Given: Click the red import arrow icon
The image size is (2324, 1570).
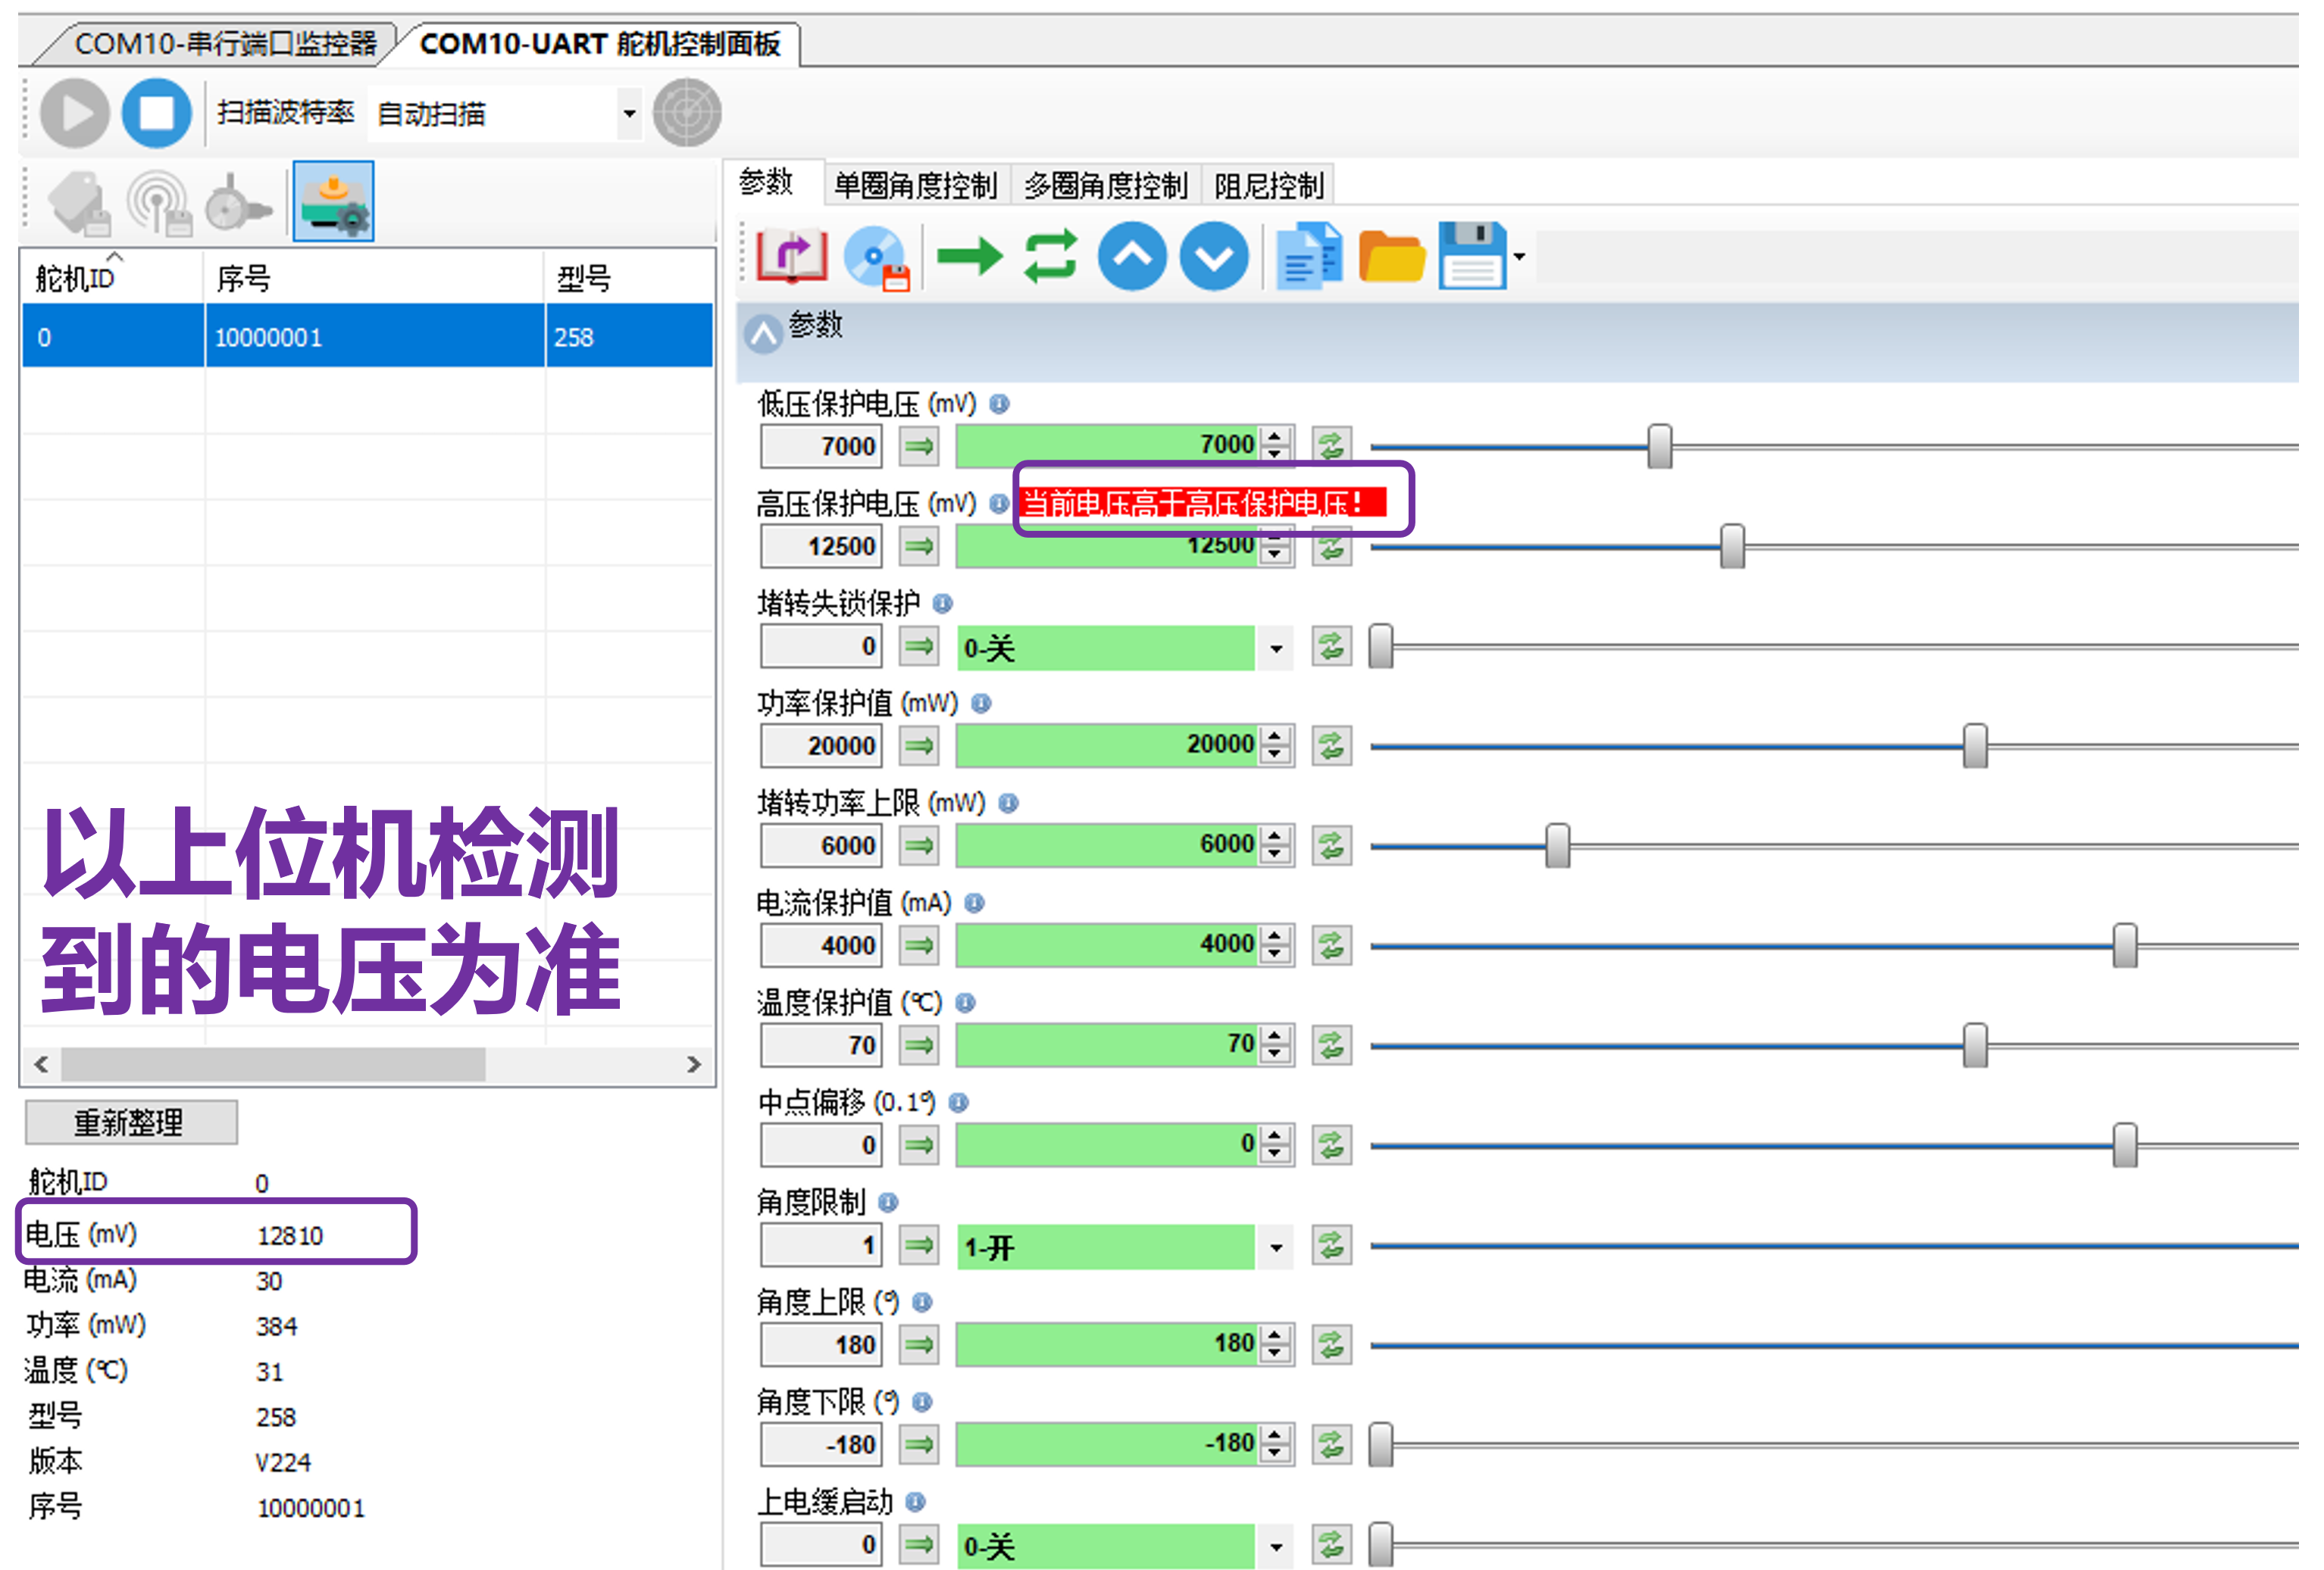Looking at the screenshot, I should pyautogui.click(x=792, y=257).
